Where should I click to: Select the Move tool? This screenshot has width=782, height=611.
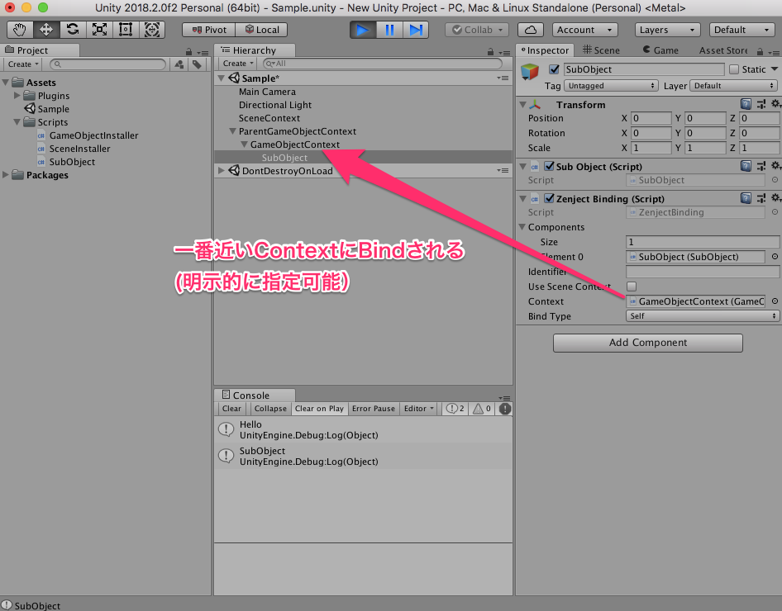46,30
